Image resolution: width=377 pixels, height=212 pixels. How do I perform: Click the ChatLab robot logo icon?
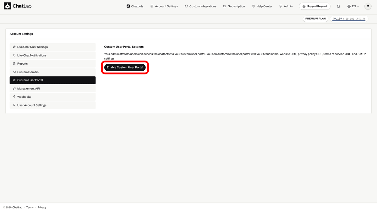[7, 6]
